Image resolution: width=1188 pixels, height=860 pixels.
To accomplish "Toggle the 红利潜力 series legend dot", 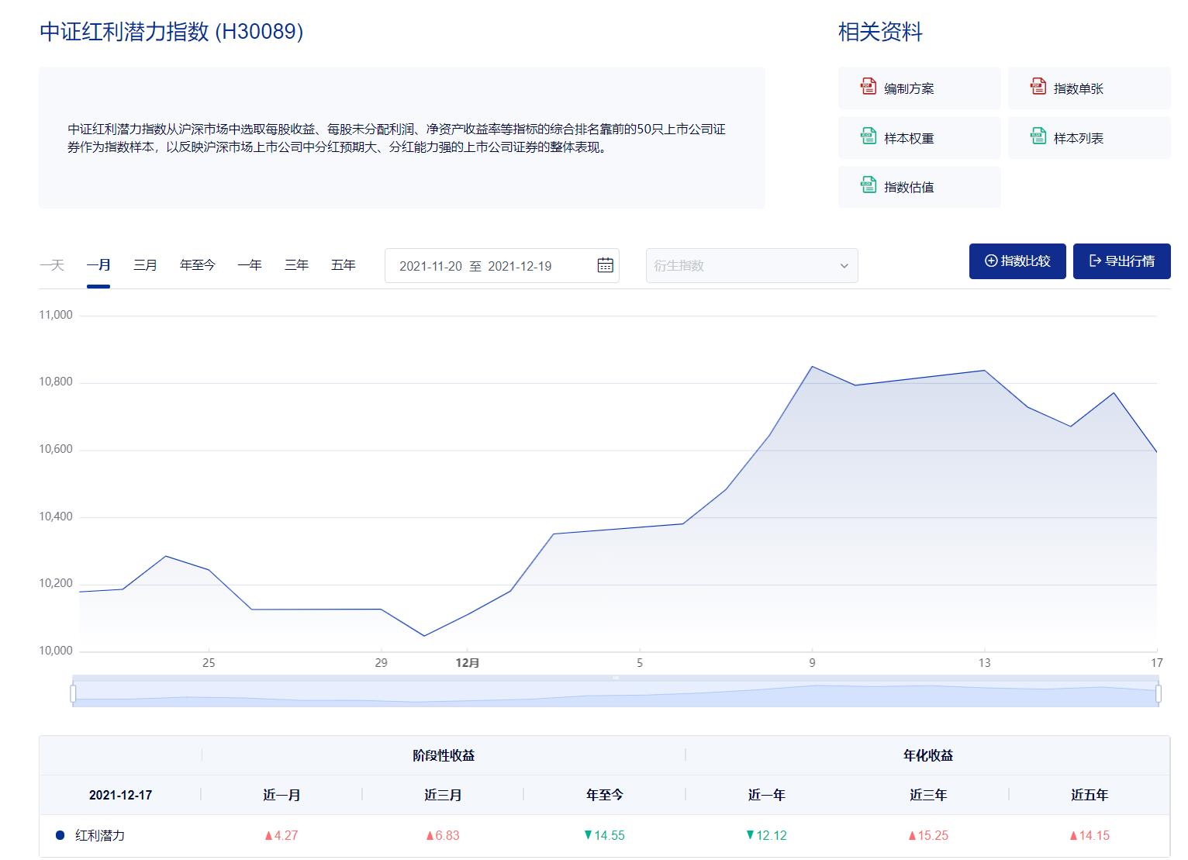I will 60,835.
